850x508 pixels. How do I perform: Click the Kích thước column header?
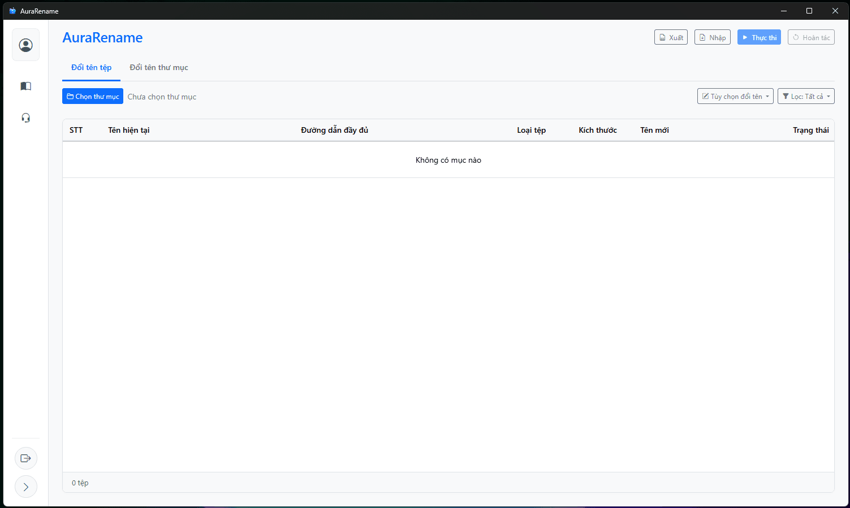point(597,131)
